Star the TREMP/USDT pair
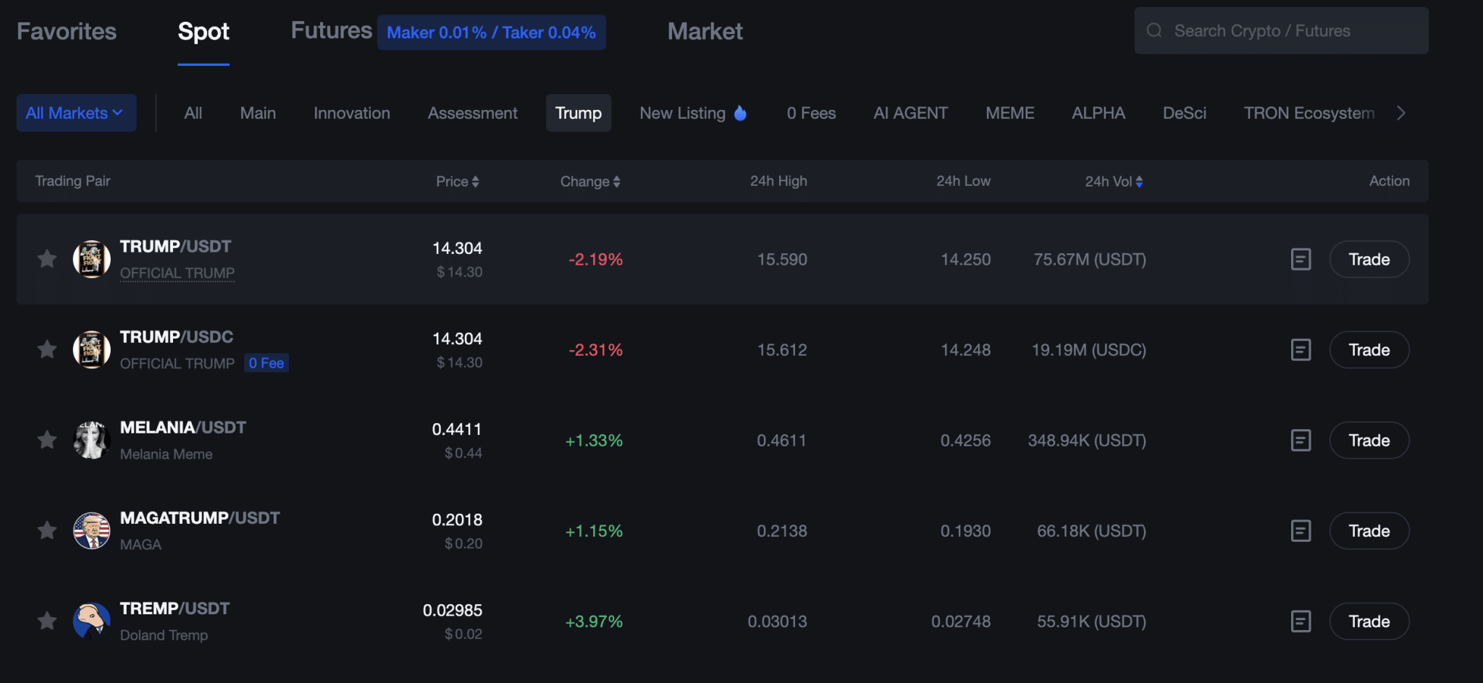This screenshot has width=1483, height=683. [46, 621]
